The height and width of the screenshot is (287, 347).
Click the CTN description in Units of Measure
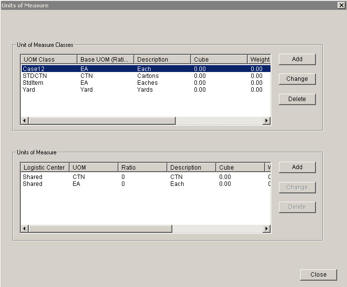[176, 177]
